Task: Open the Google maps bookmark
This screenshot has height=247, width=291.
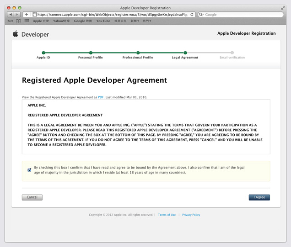Action: click(83, 21)
